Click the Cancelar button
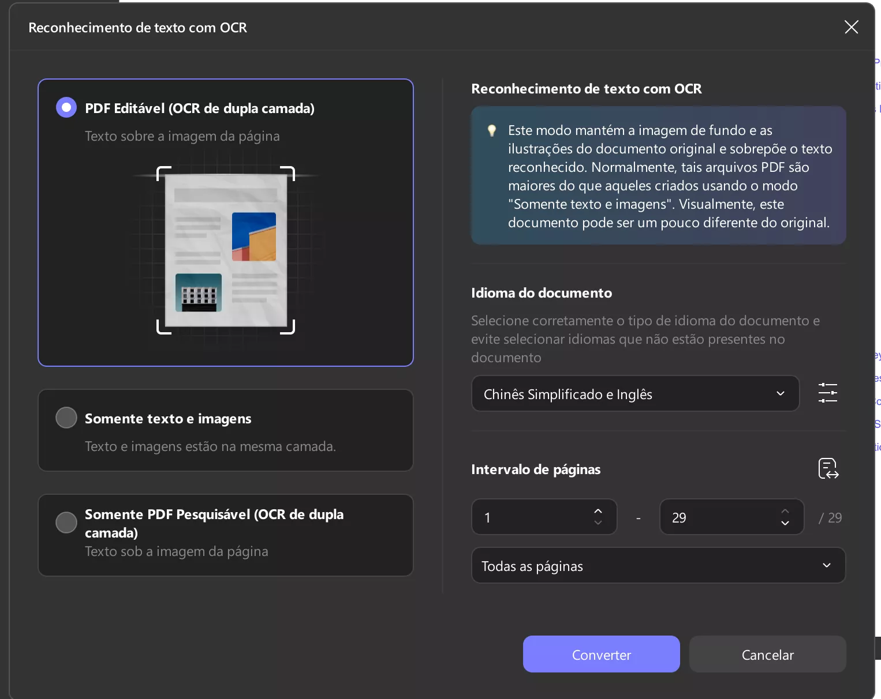 pos(767,655)
